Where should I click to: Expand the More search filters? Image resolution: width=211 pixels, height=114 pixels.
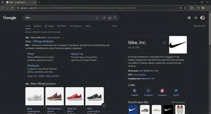pyautogui.click(x=88, y=26)
